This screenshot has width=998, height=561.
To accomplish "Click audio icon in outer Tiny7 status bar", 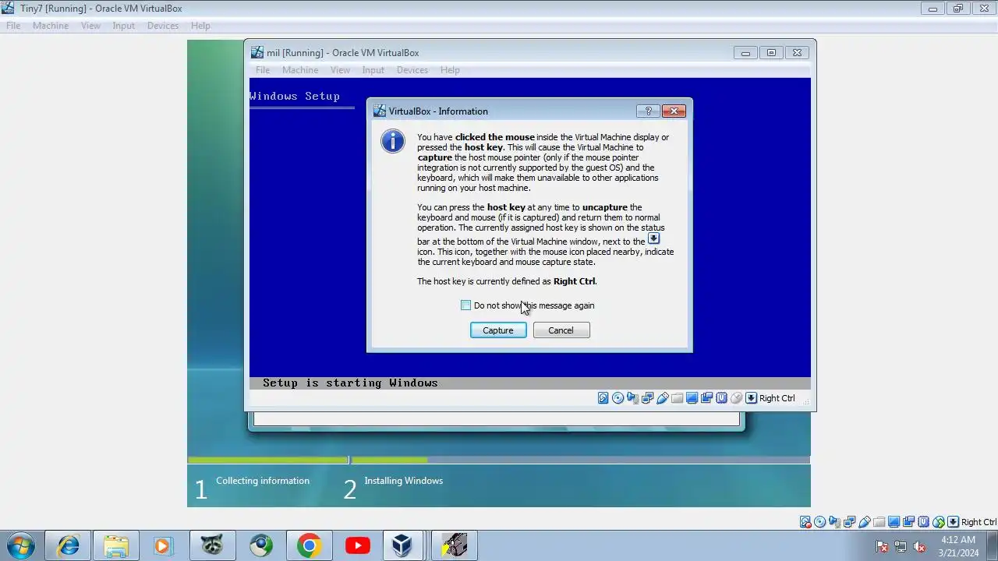I will coord(834,522).
